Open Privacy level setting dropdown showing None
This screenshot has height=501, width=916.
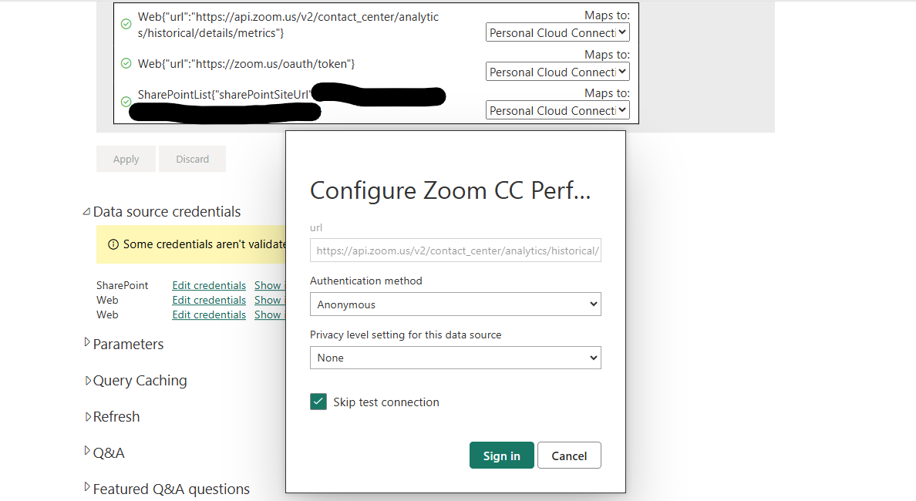click(x=455, y=358)
